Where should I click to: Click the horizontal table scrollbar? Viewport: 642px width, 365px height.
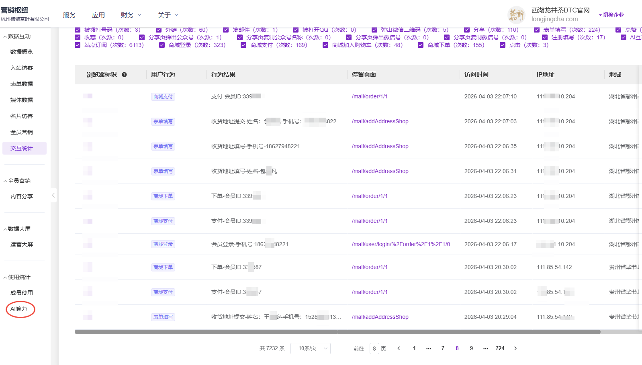(337, 332)
